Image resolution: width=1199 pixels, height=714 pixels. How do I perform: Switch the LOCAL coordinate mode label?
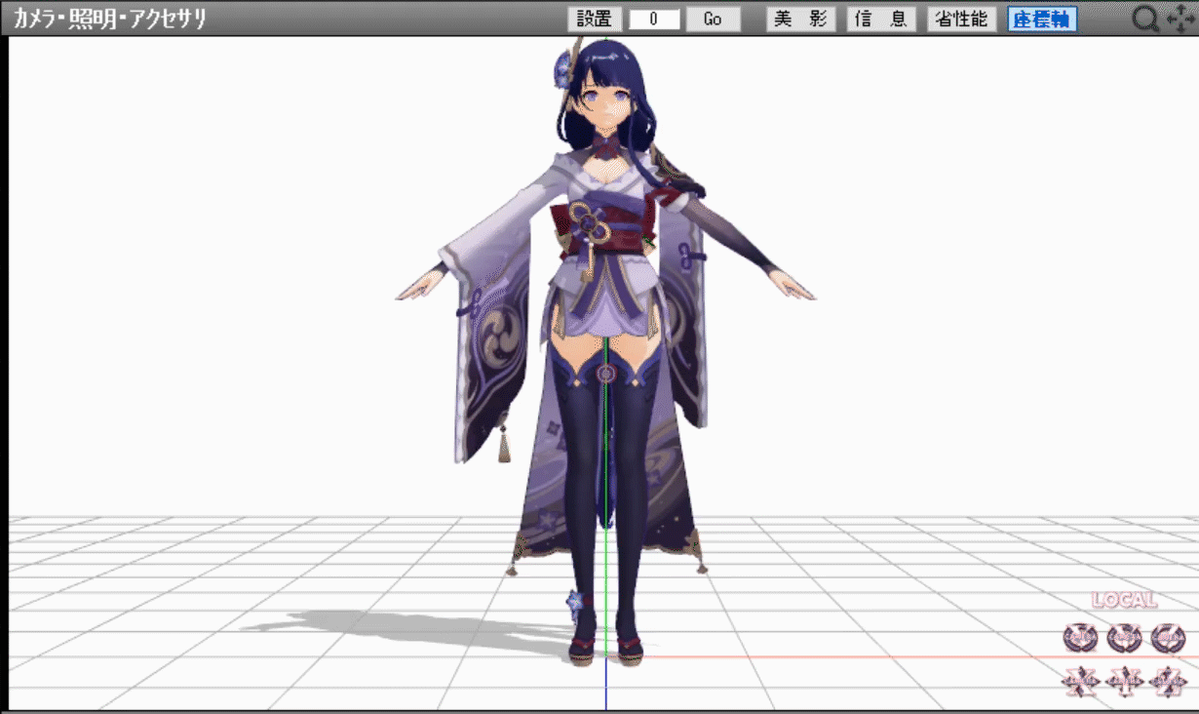click(1124, 601)
